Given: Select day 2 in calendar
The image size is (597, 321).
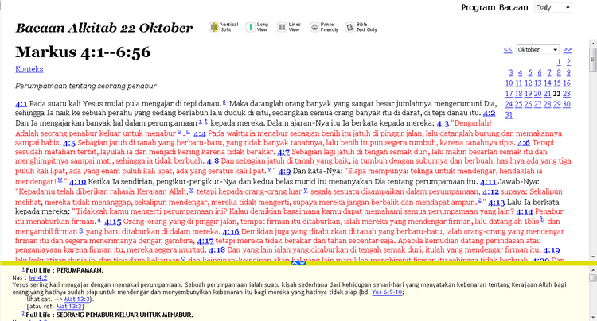Looking at the screenshot, I should (568, 62).
